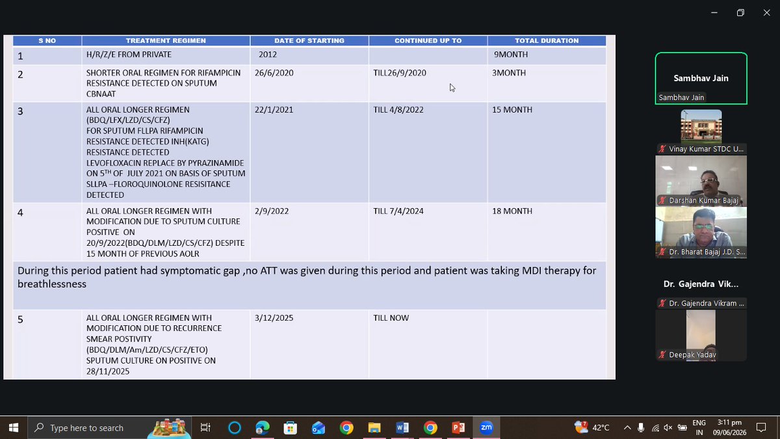Click muted mic icon beside Dr. Gajendra Vikram
Screen dimensions: 780x439
662,303
